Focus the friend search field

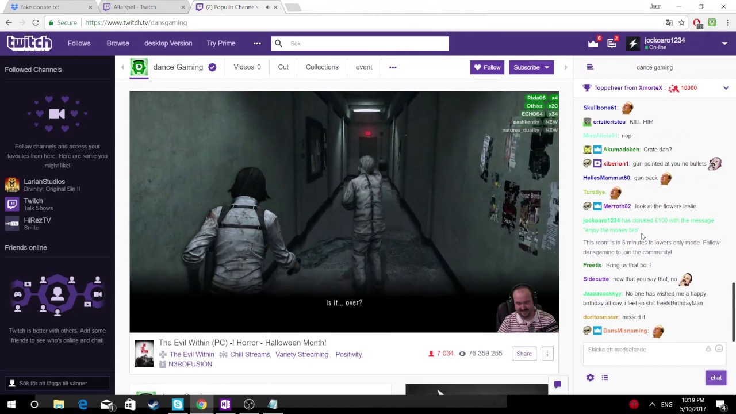point(57,383)
